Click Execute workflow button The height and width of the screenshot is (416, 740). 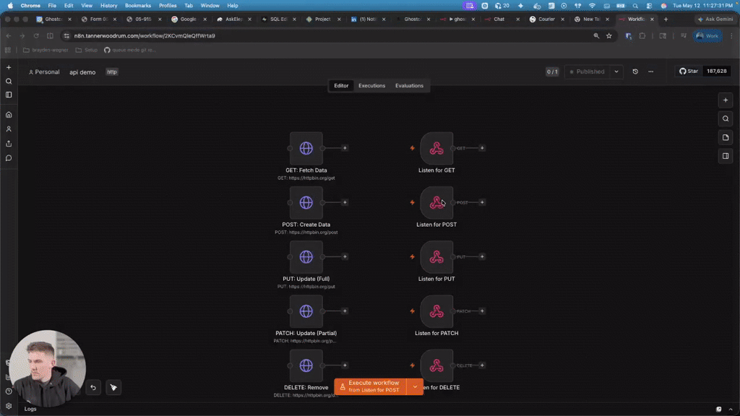point(371,387)
